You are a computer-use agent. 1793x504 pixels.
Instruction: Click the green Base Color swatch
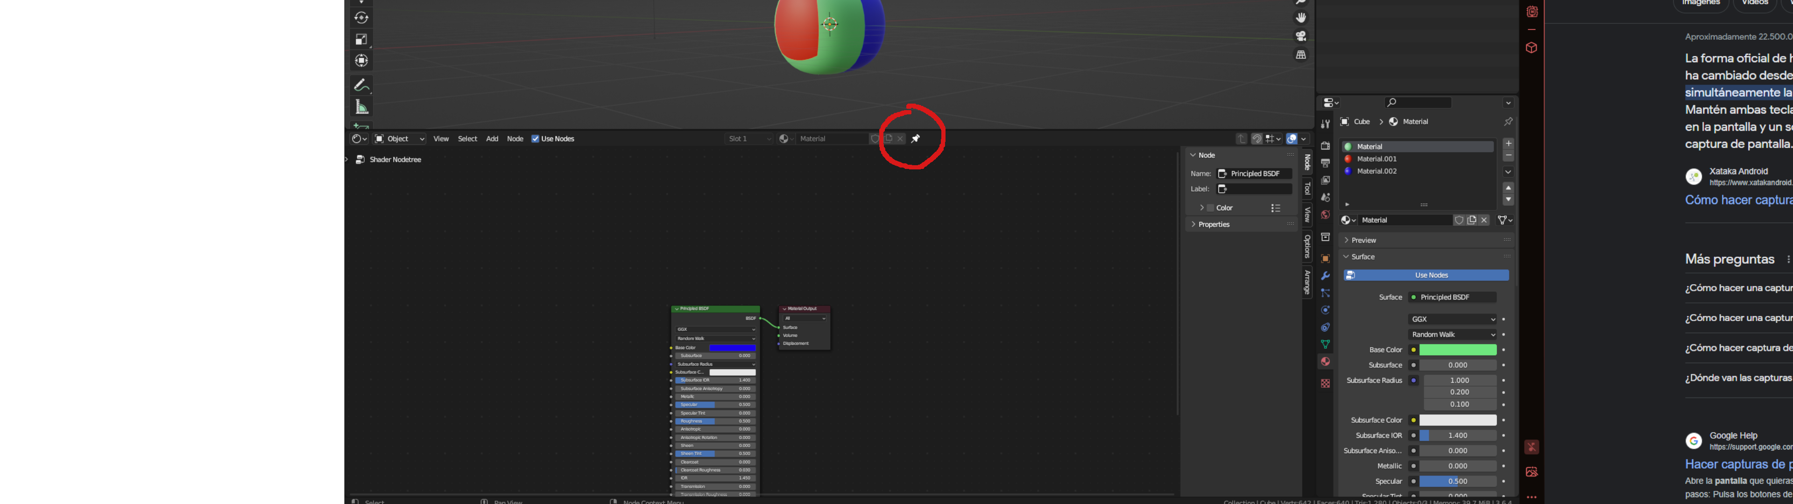[1457, 350]
